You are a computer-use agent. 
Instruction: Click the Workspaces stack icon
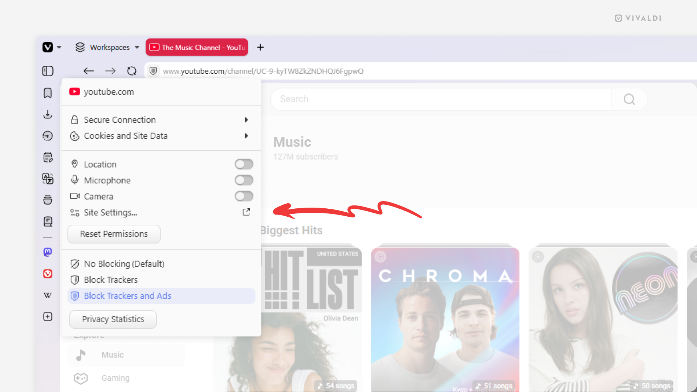[80, 47]
